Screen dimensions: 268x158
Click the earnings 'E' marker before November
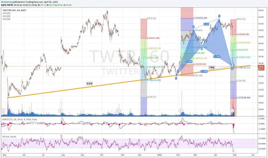click(x=118, y=111)
